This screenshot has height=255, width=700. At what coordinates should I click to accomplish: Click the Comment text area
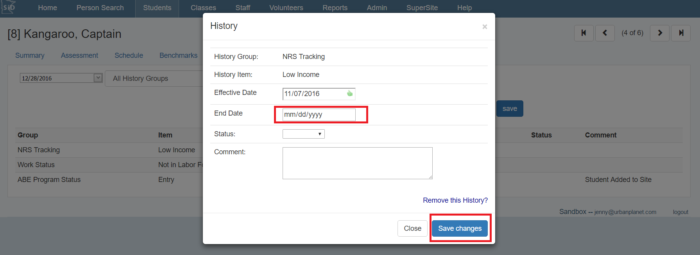(357, 163)
